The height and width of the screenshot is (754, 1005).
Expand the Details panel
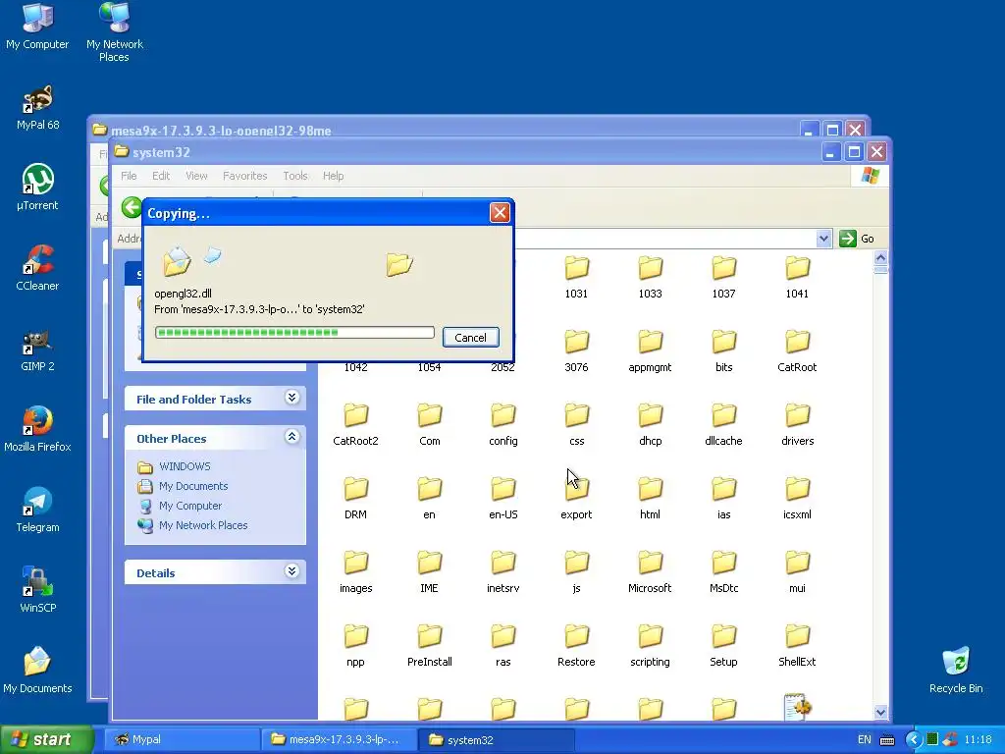pos(291,570)
